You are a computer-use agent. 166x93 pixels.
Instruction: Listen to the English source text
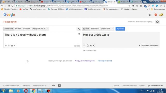(x=5, y=46)
